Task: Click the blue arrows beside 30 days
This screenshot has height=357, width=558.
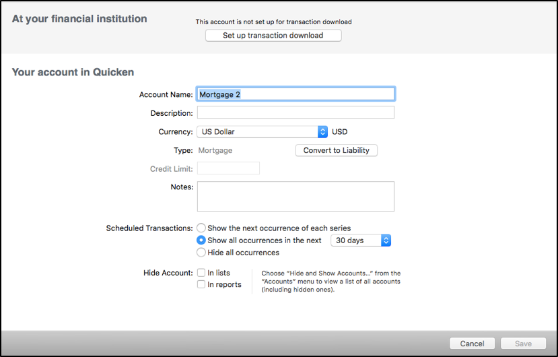Action: point(386,240)
